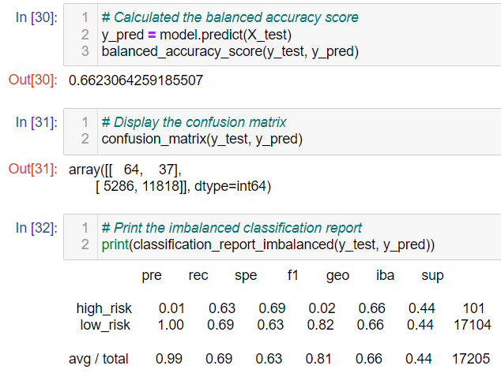This screenshot has width=501, height=373.
Task: Click the Out[30] output prompt
Action: 33,80
